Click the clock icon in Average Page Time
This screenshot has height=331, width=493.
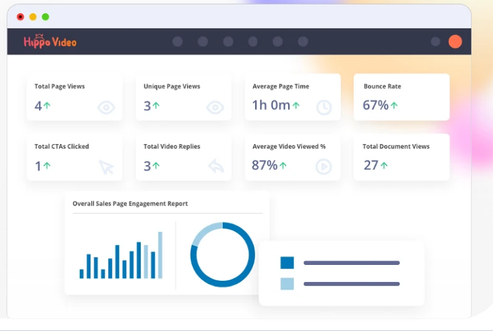pyautogui.click(x=324, y=108)
